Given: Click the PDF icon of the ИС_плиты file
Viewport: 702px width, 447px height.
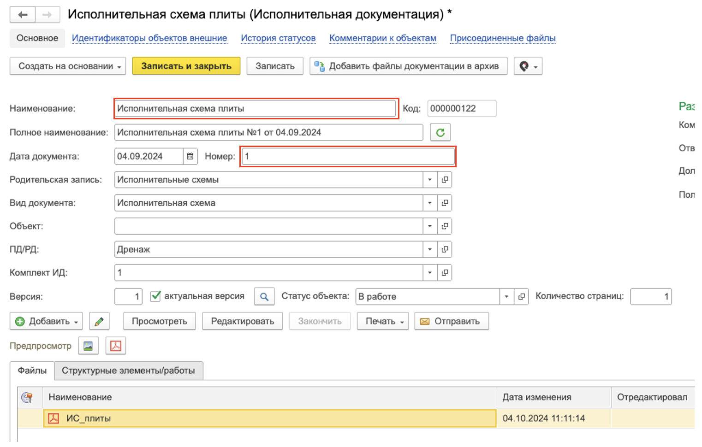Looking at the screenshot, I should tap(54, 418).
